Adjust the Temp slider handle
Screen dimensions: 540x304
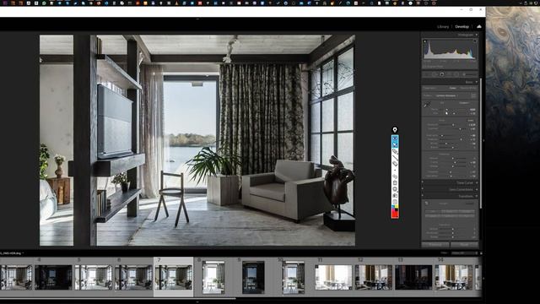[x=446, y=110]
